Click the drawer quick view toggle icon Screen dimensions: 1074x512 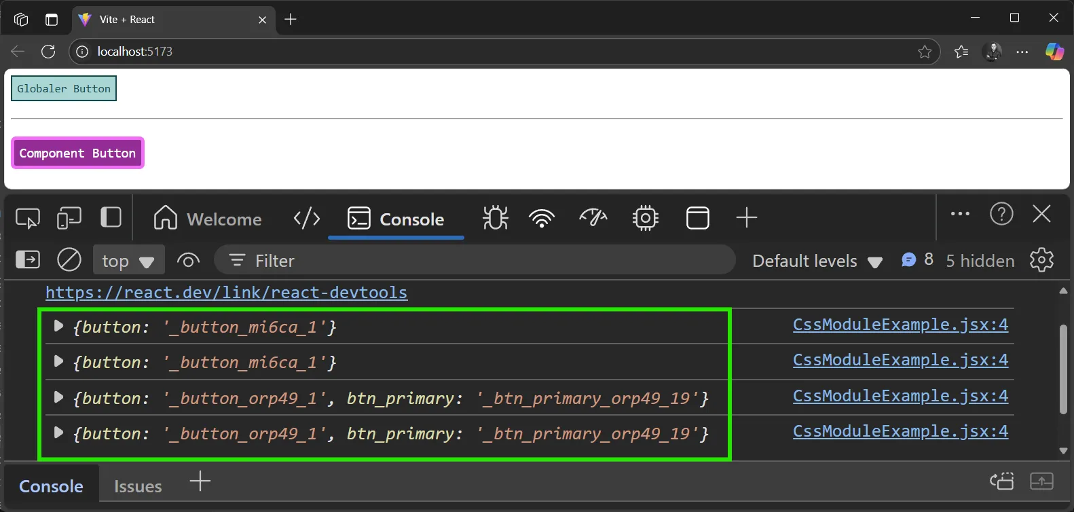coord(1002,481)
